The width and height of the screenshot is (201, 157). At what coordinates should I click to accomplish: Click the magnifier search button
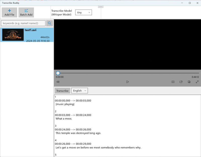pos(49,23)
